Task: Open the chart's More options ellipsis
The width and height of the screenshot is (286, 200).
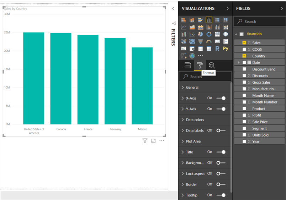Action: point(162,141)
